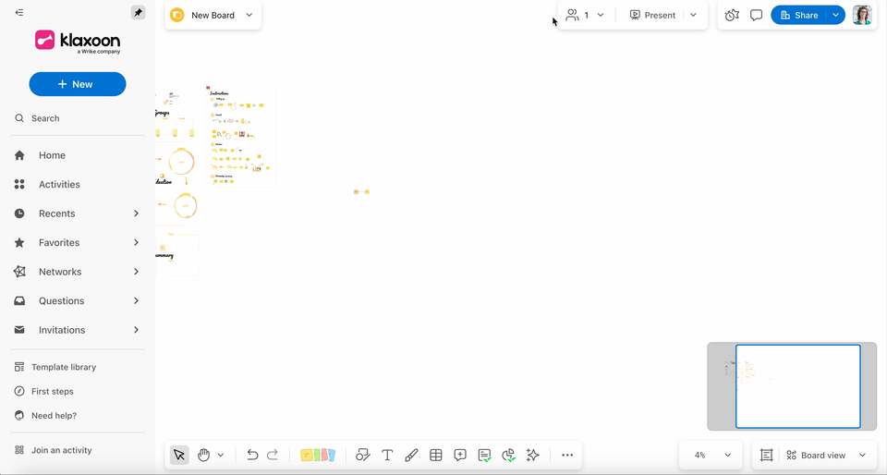887x475 pixels.
Task: Open the Present options dropdown arrow
Action: 694,16
